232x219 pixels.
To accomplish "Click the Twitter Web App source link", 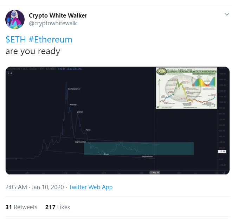I will coord(91,187).
